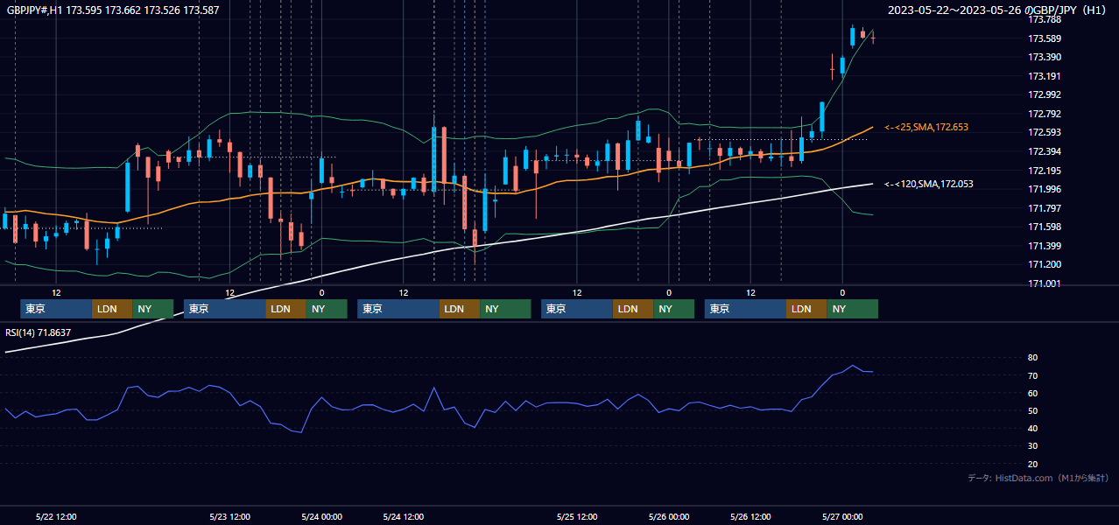Select the 5/26 12:00 date label
1119x525 pixels.
(751, 516)
